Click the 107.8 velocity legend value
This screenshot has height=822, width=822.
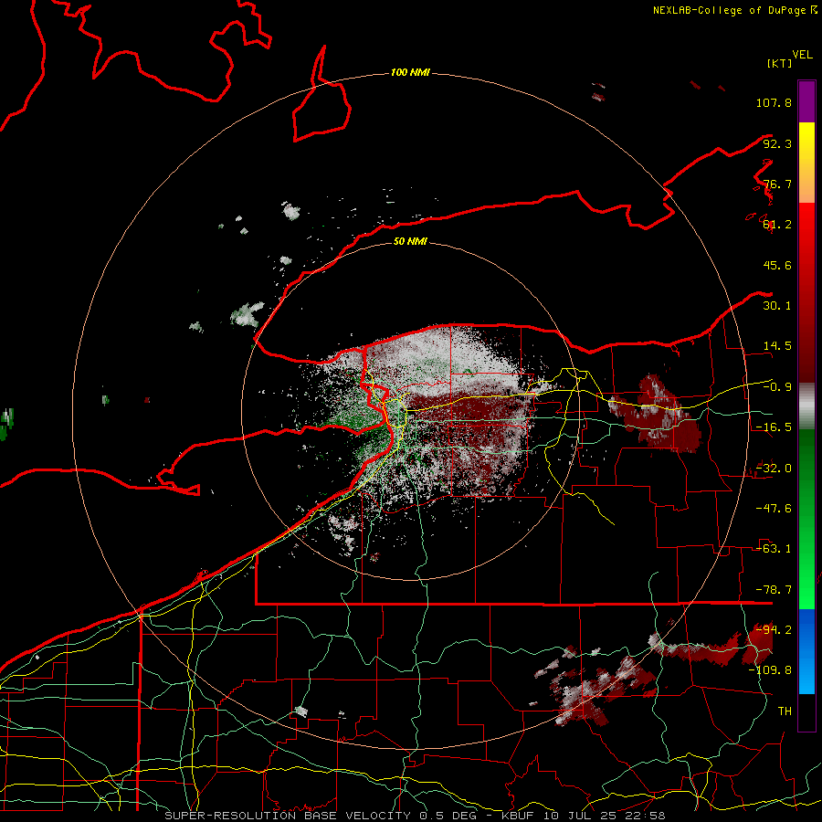(x=774, y=102)
